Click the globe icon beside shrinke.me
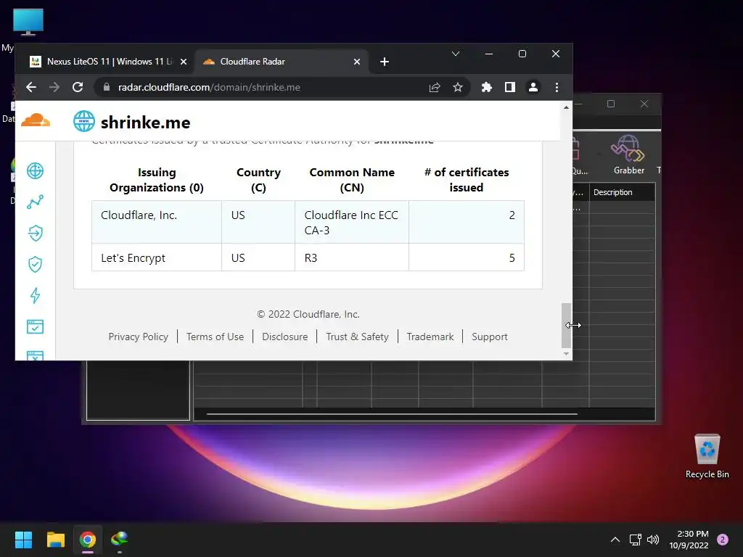Screen dimensions: 743x557 [84, 121]
